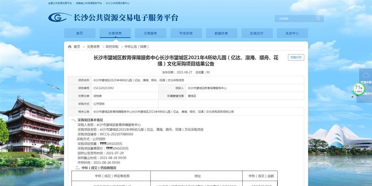The image size is (372, 186).
Task: Click 交易信息 breadcrumb link
Action: point(93,47)
